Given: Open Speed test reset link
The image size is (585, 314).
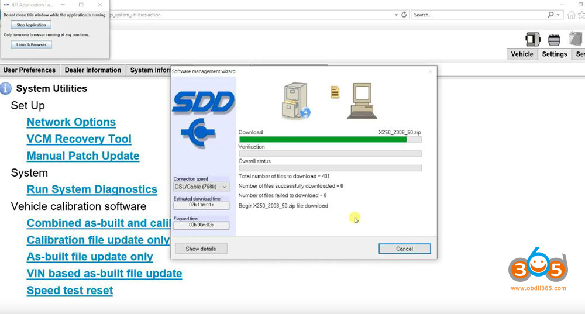Looking at the screenshot, I should coord(70,290).
